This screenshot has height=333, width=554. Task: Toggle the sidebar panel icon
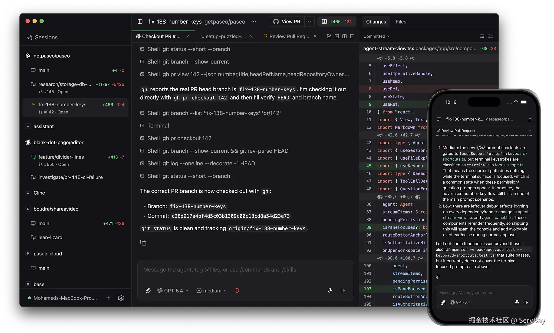click(140, 22)
